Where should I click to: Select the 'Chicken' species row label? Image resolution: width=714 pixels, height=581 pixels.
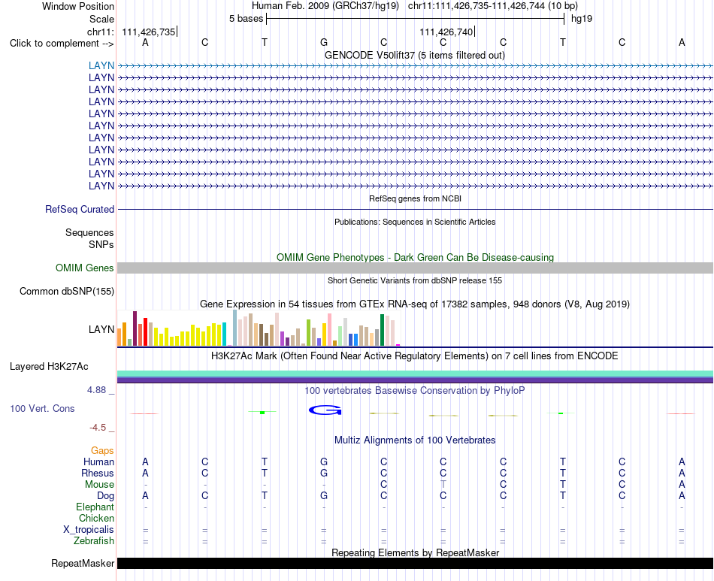pos(96,518)
